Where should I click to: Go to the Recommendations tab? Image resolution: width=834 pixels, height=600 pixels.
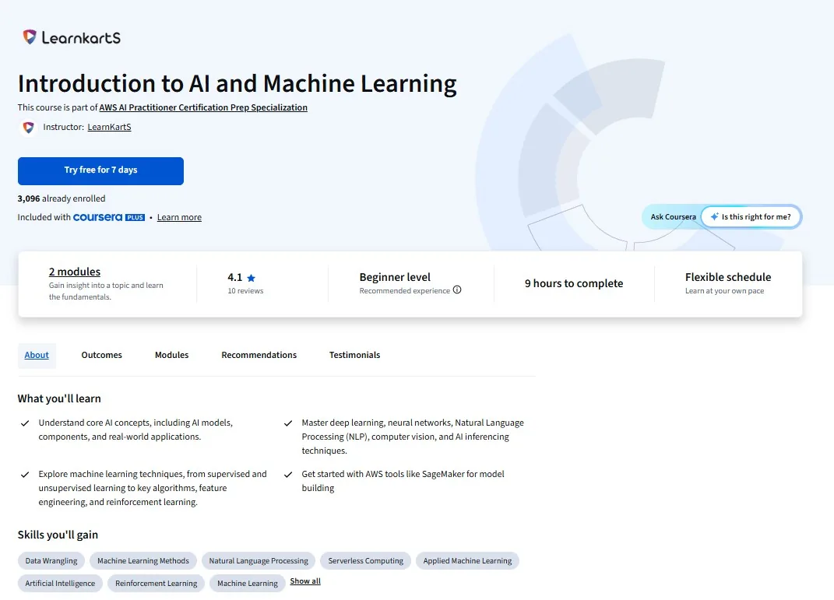(259, 355)
